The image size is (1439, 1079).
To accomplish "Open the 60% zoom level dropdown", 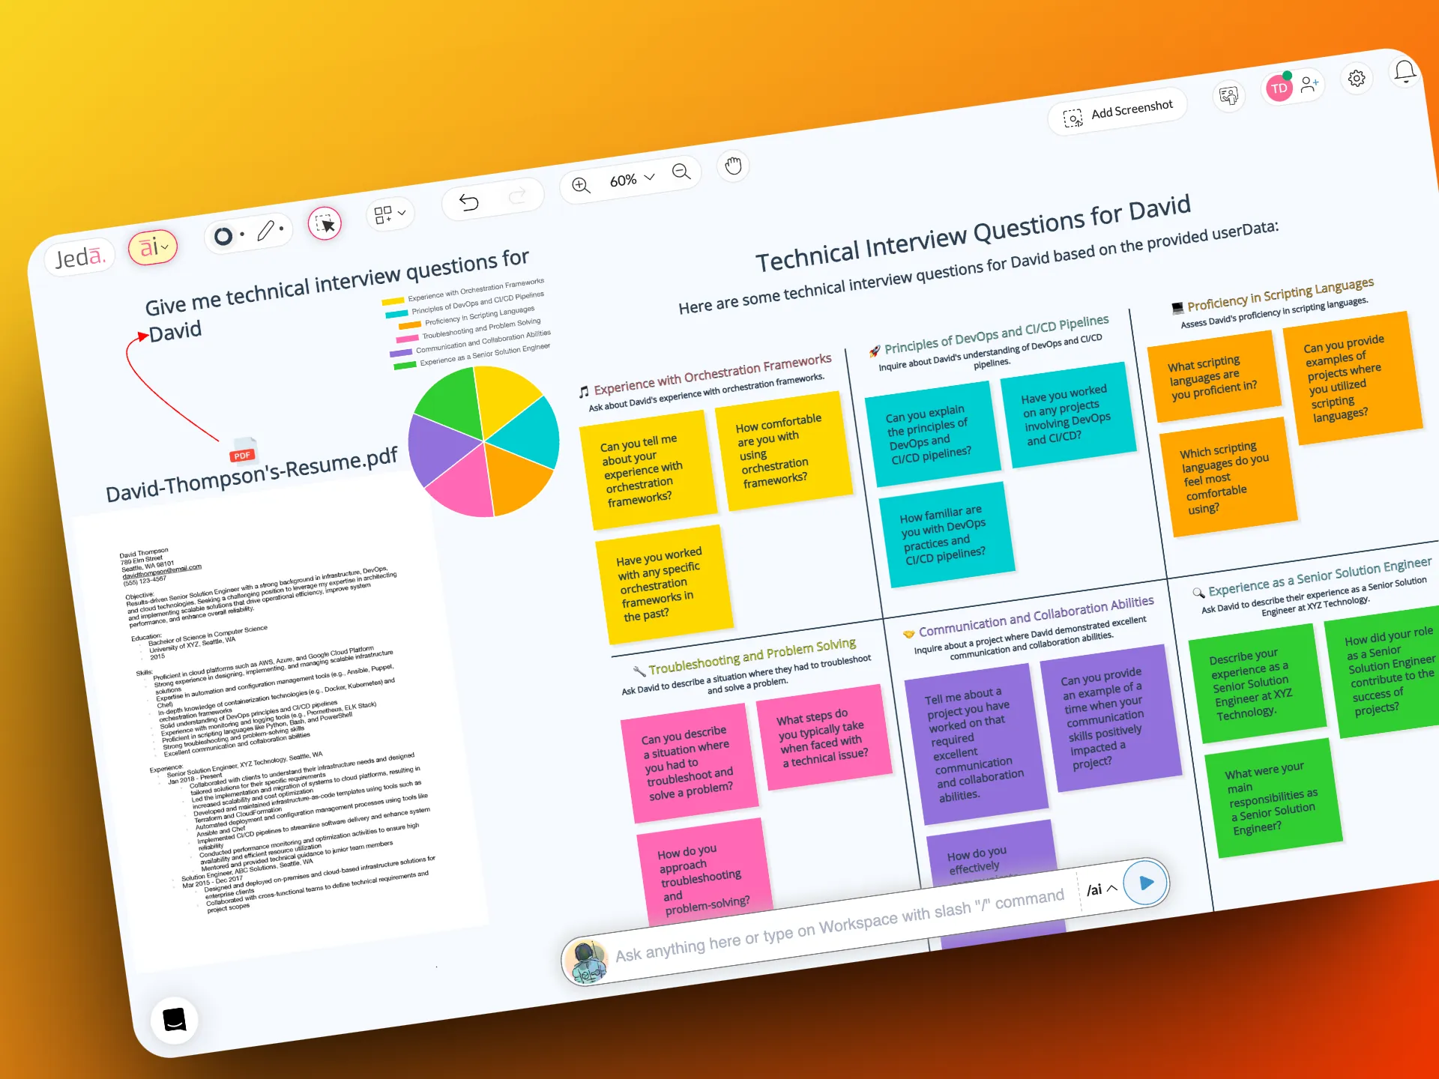I will (632, 179).
